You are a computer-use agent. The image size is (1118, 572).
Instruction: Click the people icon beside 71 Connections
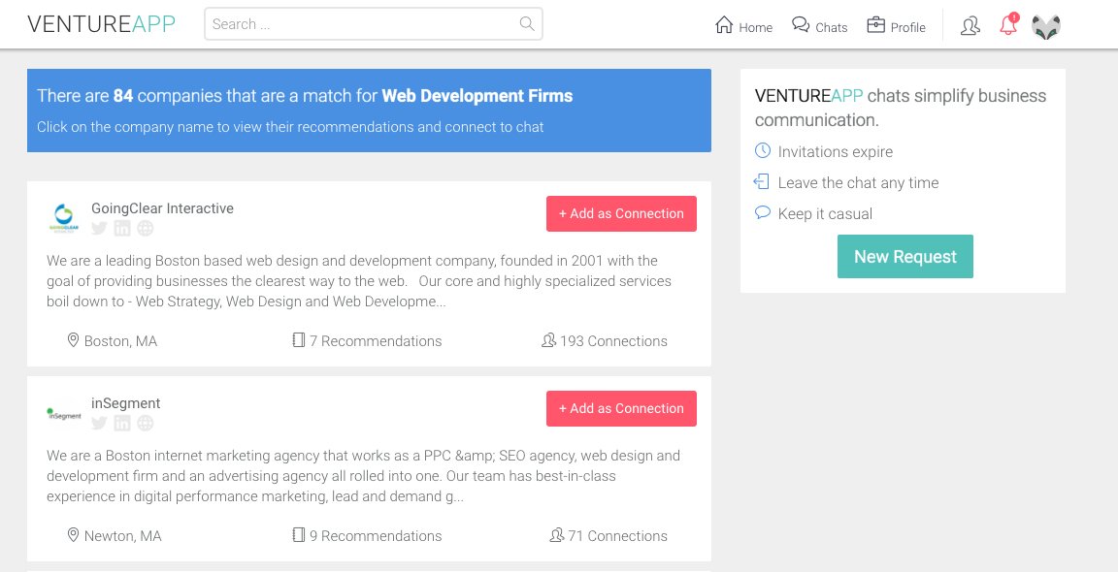(x=557, y=535)
